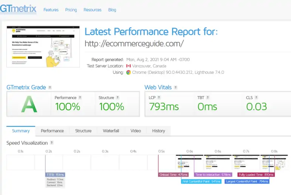Click the Redirect: 113ms detail
The height and width of the screenshot is (195, 291).
click(55, 179)
